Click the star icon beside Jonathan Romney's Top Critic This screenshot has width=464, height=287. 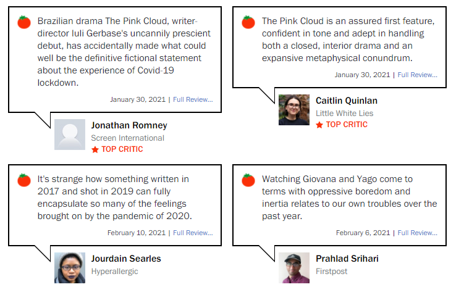click(x=95, y=149)
